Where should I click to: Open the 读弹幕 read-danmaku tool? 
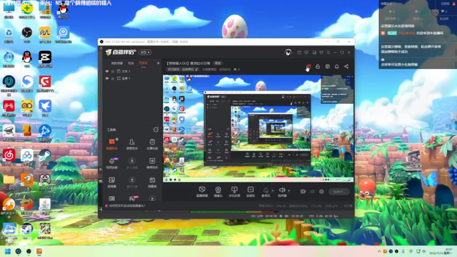pyautogui.click(x=112, y=182)
